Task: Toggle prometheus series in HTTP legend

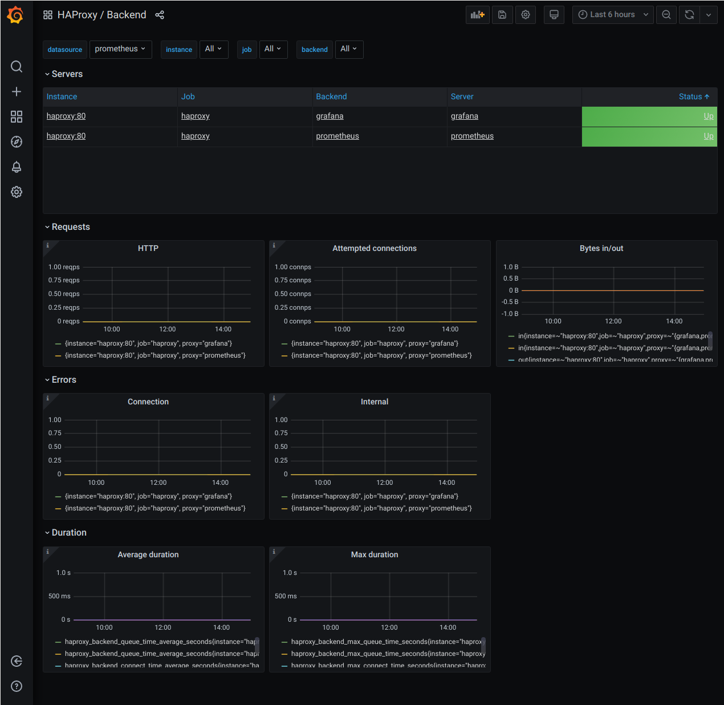Action: 155,356
